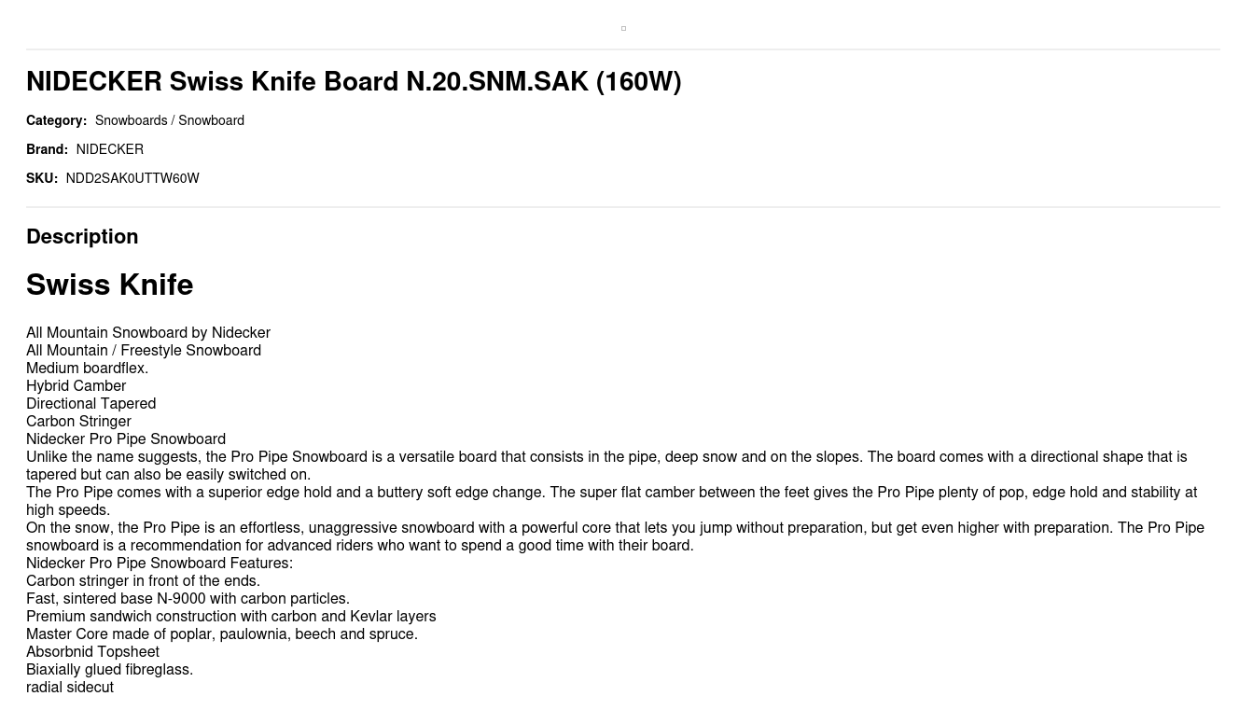The height and width of the screenshot is (724, 1239).
Task: Click the NIDECKER Swiss Knife Board product title
Action: [354, 82]
